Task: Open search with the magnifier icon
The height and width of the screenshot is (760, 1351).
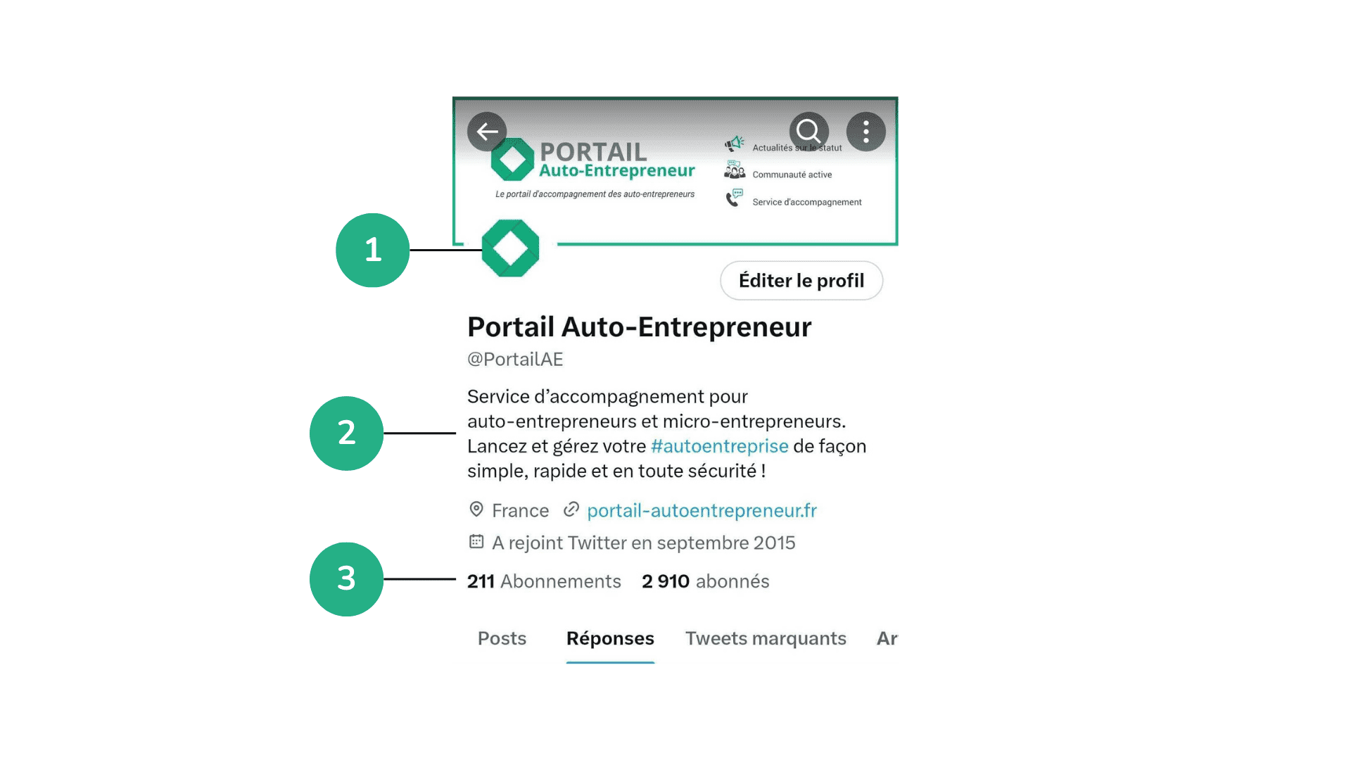Action: click(808, 132)
